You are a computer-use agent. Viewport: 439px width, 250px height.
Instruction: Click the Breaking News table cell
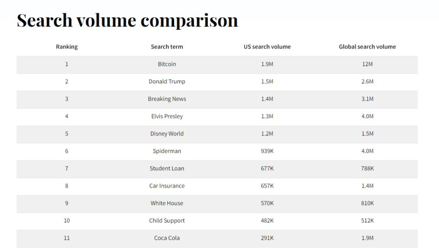[x=167, y=99]
